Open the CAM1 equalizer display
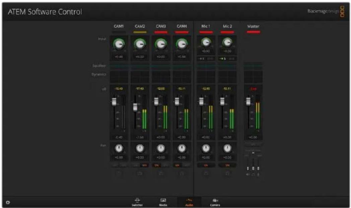The height and width of the screenshot is (208, 351). click(x=119, y=66)
